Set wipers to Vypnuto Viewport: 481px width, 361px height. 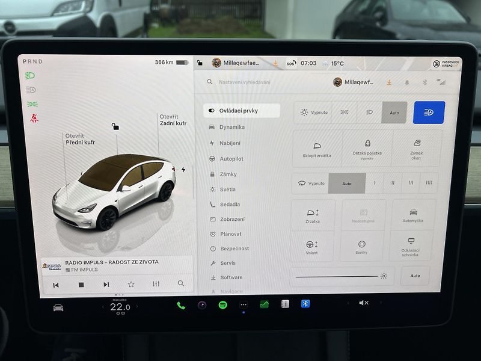tap(310, 184)
